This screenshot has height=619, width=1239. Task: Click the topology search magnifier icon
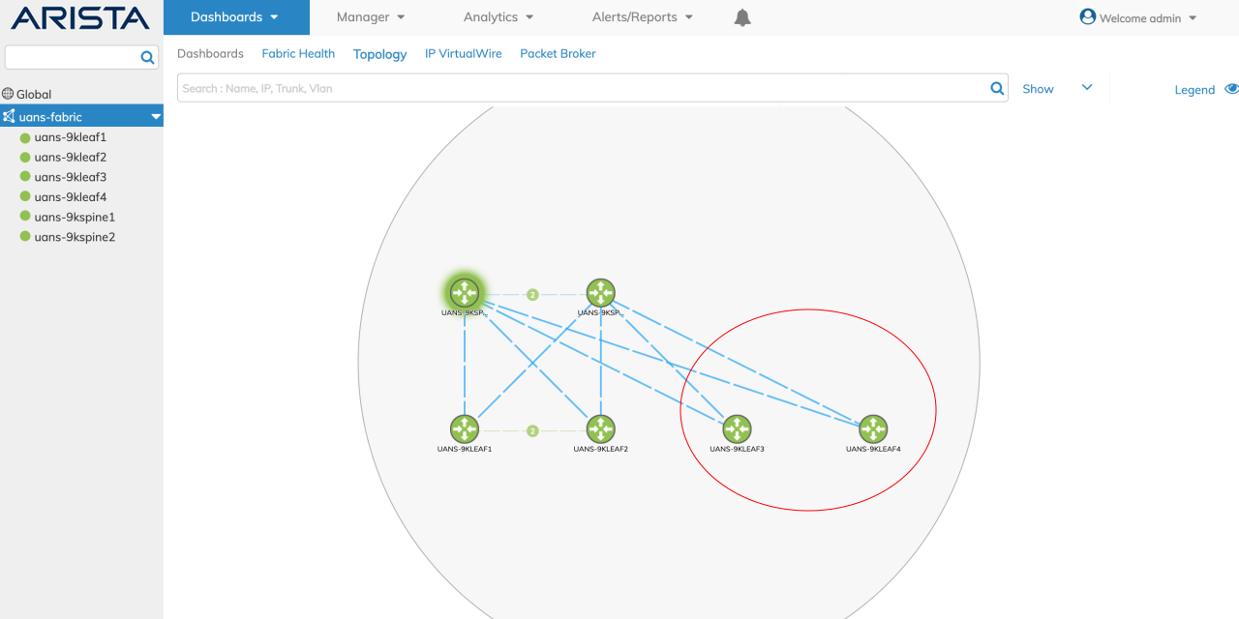(997, 88)
